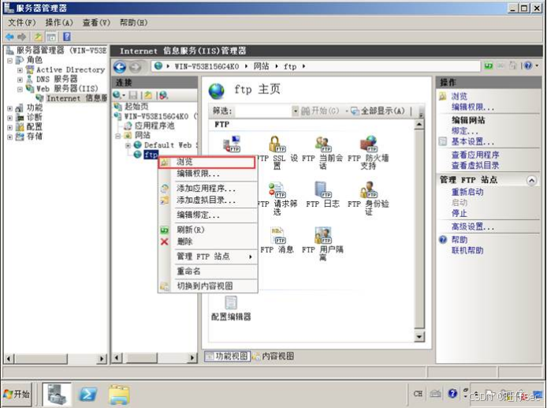Open PowerShell from taskbar
Image resolution: width=547 pixels, height=408 pixels.
pyautogui.click(x=87, y=395)
